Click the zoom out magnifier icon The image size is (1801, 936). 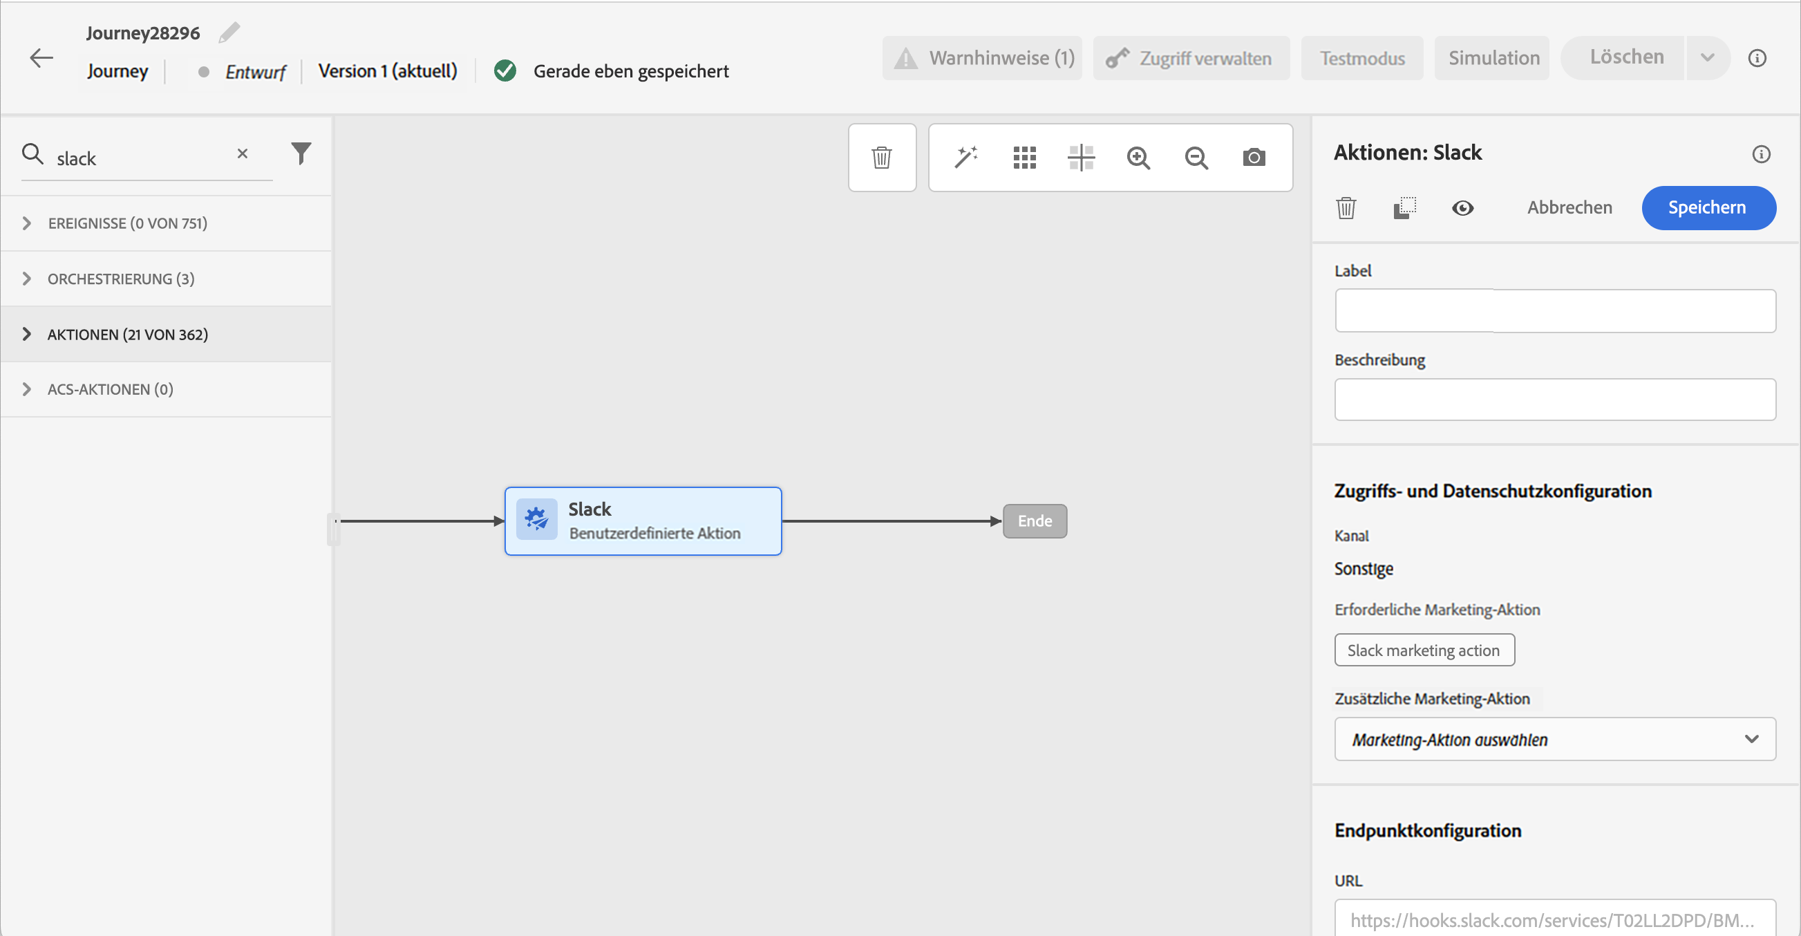(1196, 158)
